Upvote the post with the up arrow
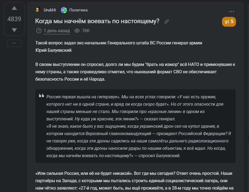Viewport: 249px width, 192px height. pos(14,8)
